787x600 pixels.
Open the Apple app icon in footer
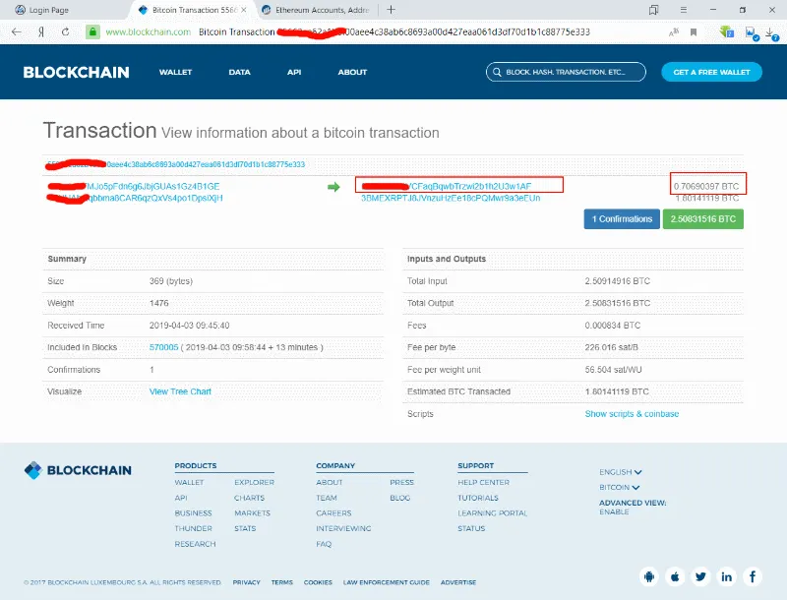(x=675, y=577)
